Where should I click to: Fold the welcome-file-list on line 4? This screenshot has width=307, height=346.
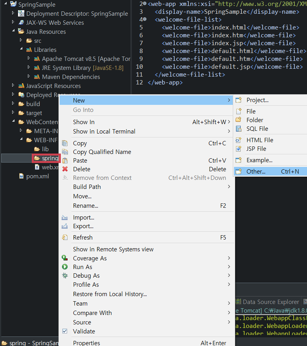[x=145, y=19]
